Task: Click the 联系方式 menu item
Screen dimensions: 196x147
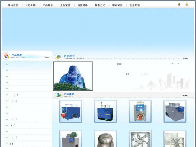Action: pos(100,5)
